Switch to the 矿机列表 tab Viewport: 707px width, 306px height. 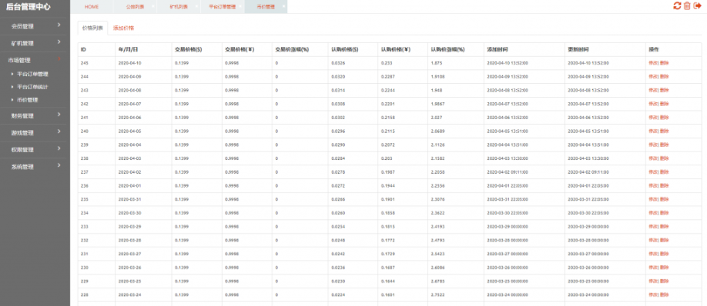(179, 7)
